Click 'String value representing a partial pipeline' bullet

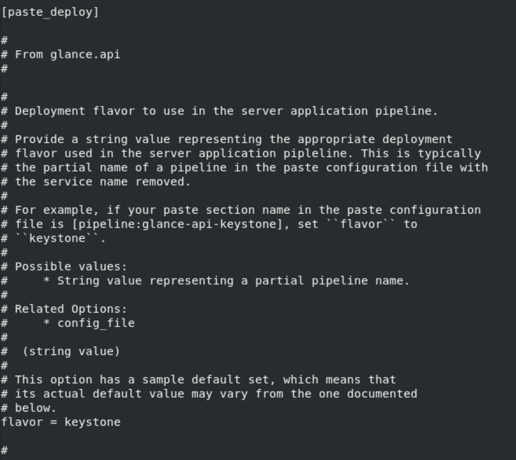tap(233, 281)
